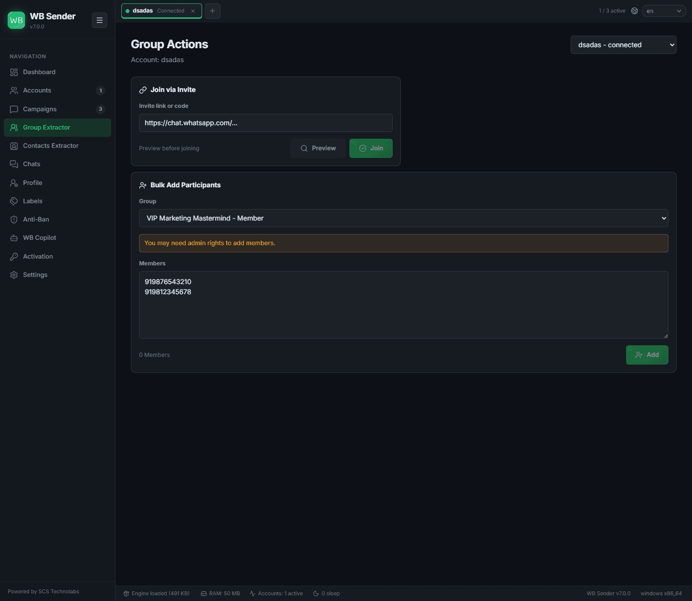Viewport: 692px width, 601px height.
Task: Click the Settings gear icon
Action: [x=14, y=275]
